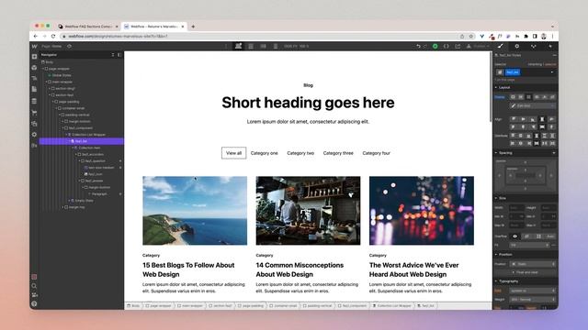Collapse the Size section
Viewport: 588px width, 330px height.
click(x=503, y=198)
